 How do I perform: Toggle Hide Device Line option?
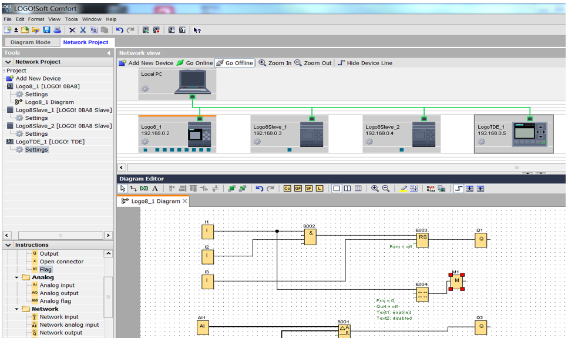[365, 63]
